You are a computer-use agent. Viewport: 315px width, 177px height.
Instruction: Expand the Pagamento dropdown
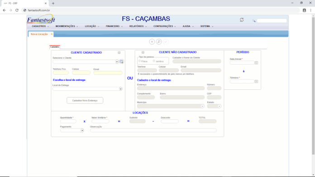[82, 130]
